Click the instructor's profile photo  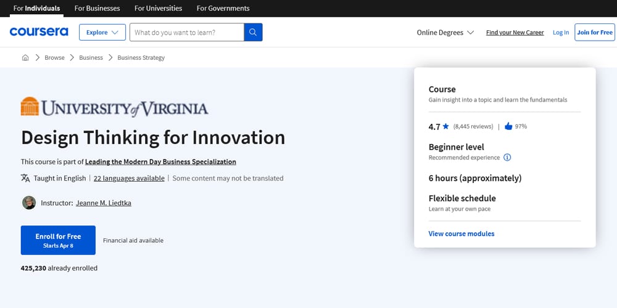pyautogui.click(x=29, y=203)
